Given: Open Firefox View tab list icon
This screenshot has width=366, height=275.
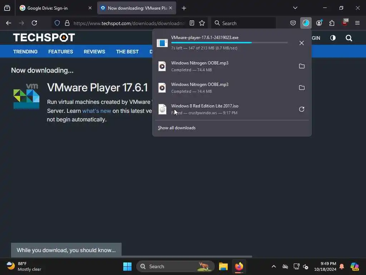Looking at the screenshot, I should point(7,8).
